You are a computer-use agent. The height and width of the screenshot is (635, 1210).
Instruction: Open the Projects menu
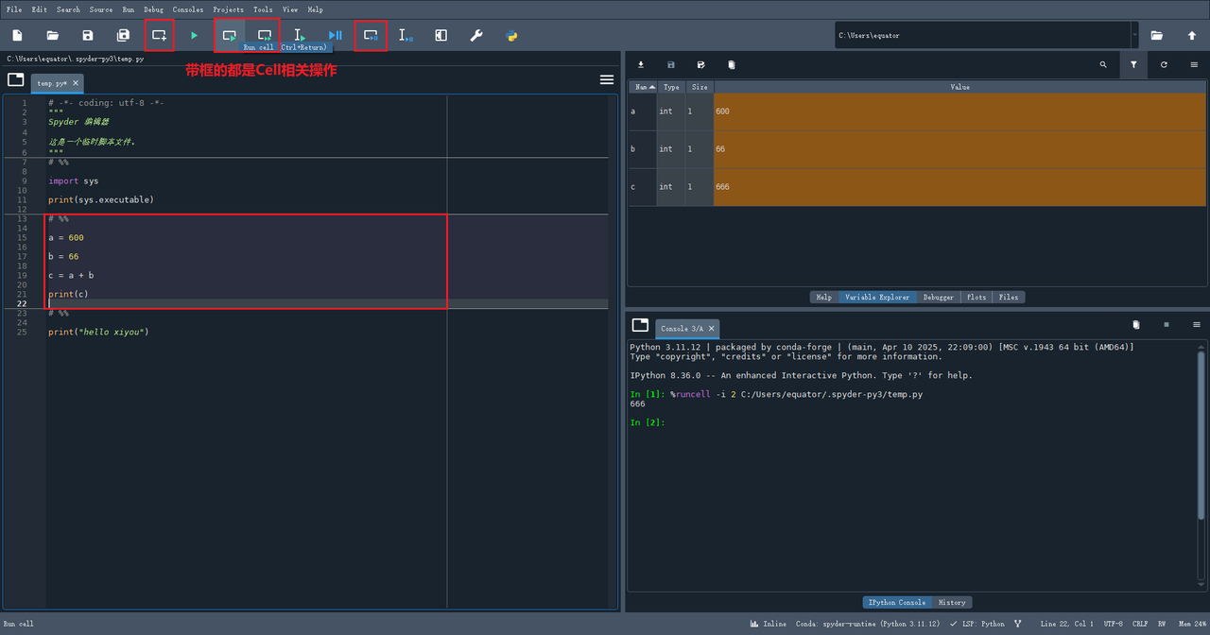[x=229, y=9]
